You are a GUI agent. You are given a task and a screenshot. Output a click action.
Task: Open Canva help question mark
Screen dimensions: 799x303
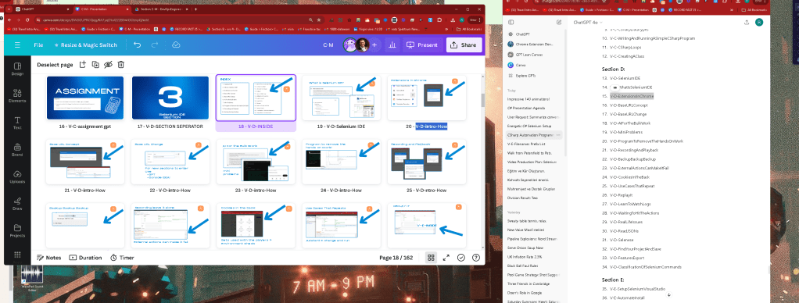(476, 258)
